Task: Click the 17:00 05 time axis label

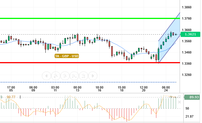Action: coord(11,89)
